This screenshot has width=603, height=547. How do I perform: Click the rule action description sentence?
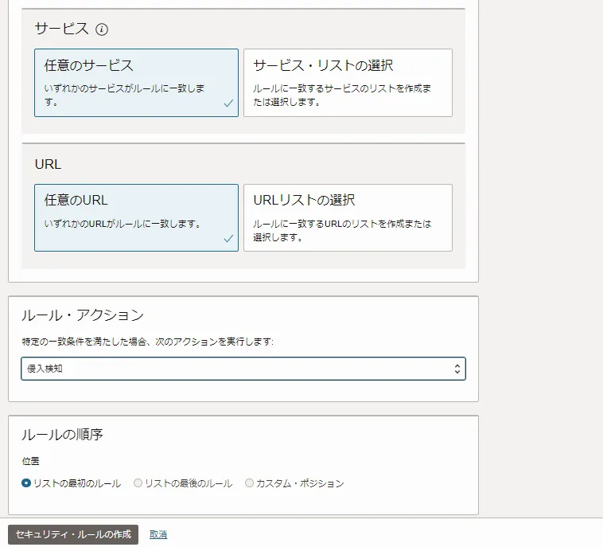tap(147, 342)
